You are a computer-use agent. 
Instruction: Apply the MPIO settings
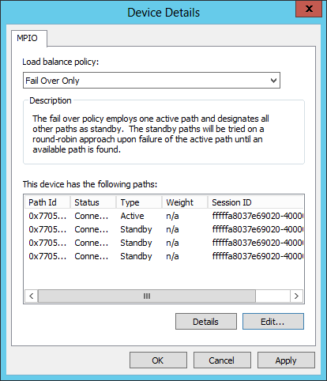(x=286, y=360)
